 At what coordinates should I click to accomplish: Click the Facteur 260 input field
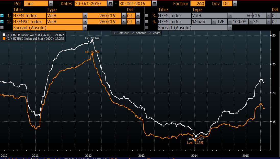(x=197, y=3)
